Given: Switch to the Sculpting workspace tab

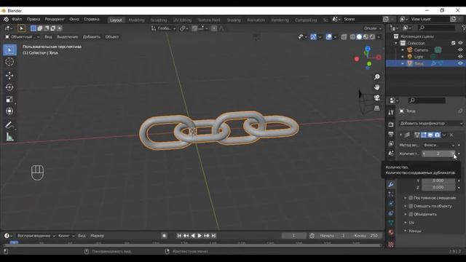Looking at the screenshot, I should tap(159, 20).
